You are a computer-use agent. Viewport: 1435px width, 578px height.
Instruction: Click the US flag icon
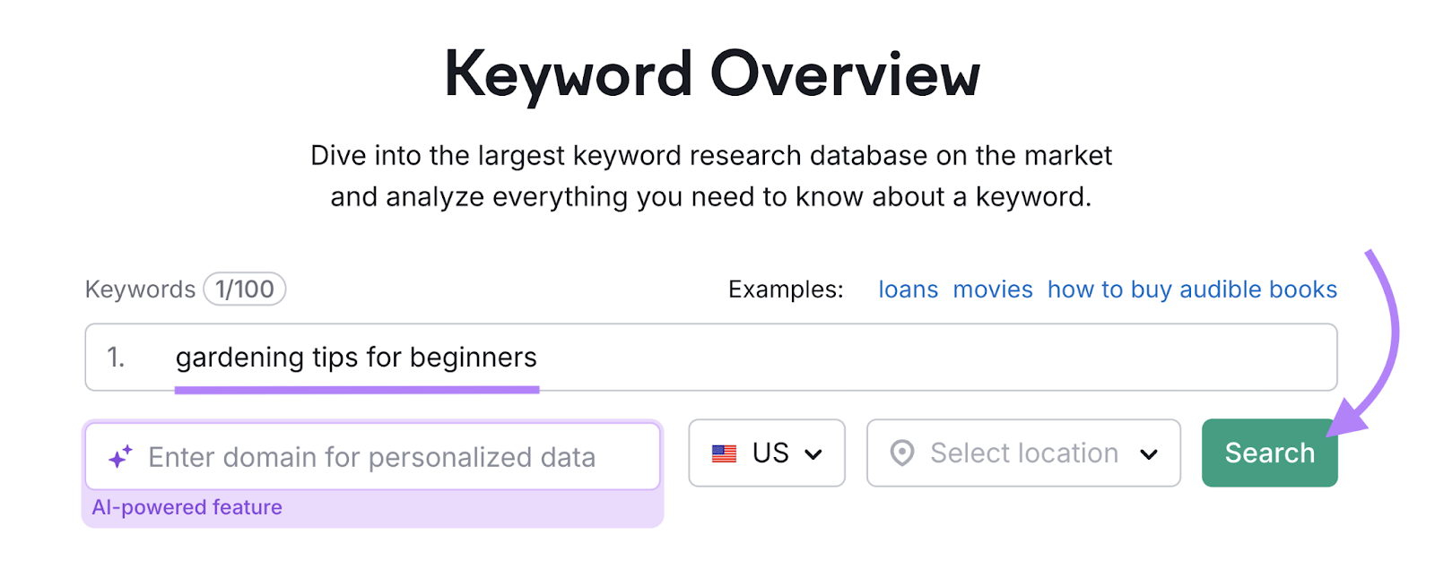(x=723, y=453)
